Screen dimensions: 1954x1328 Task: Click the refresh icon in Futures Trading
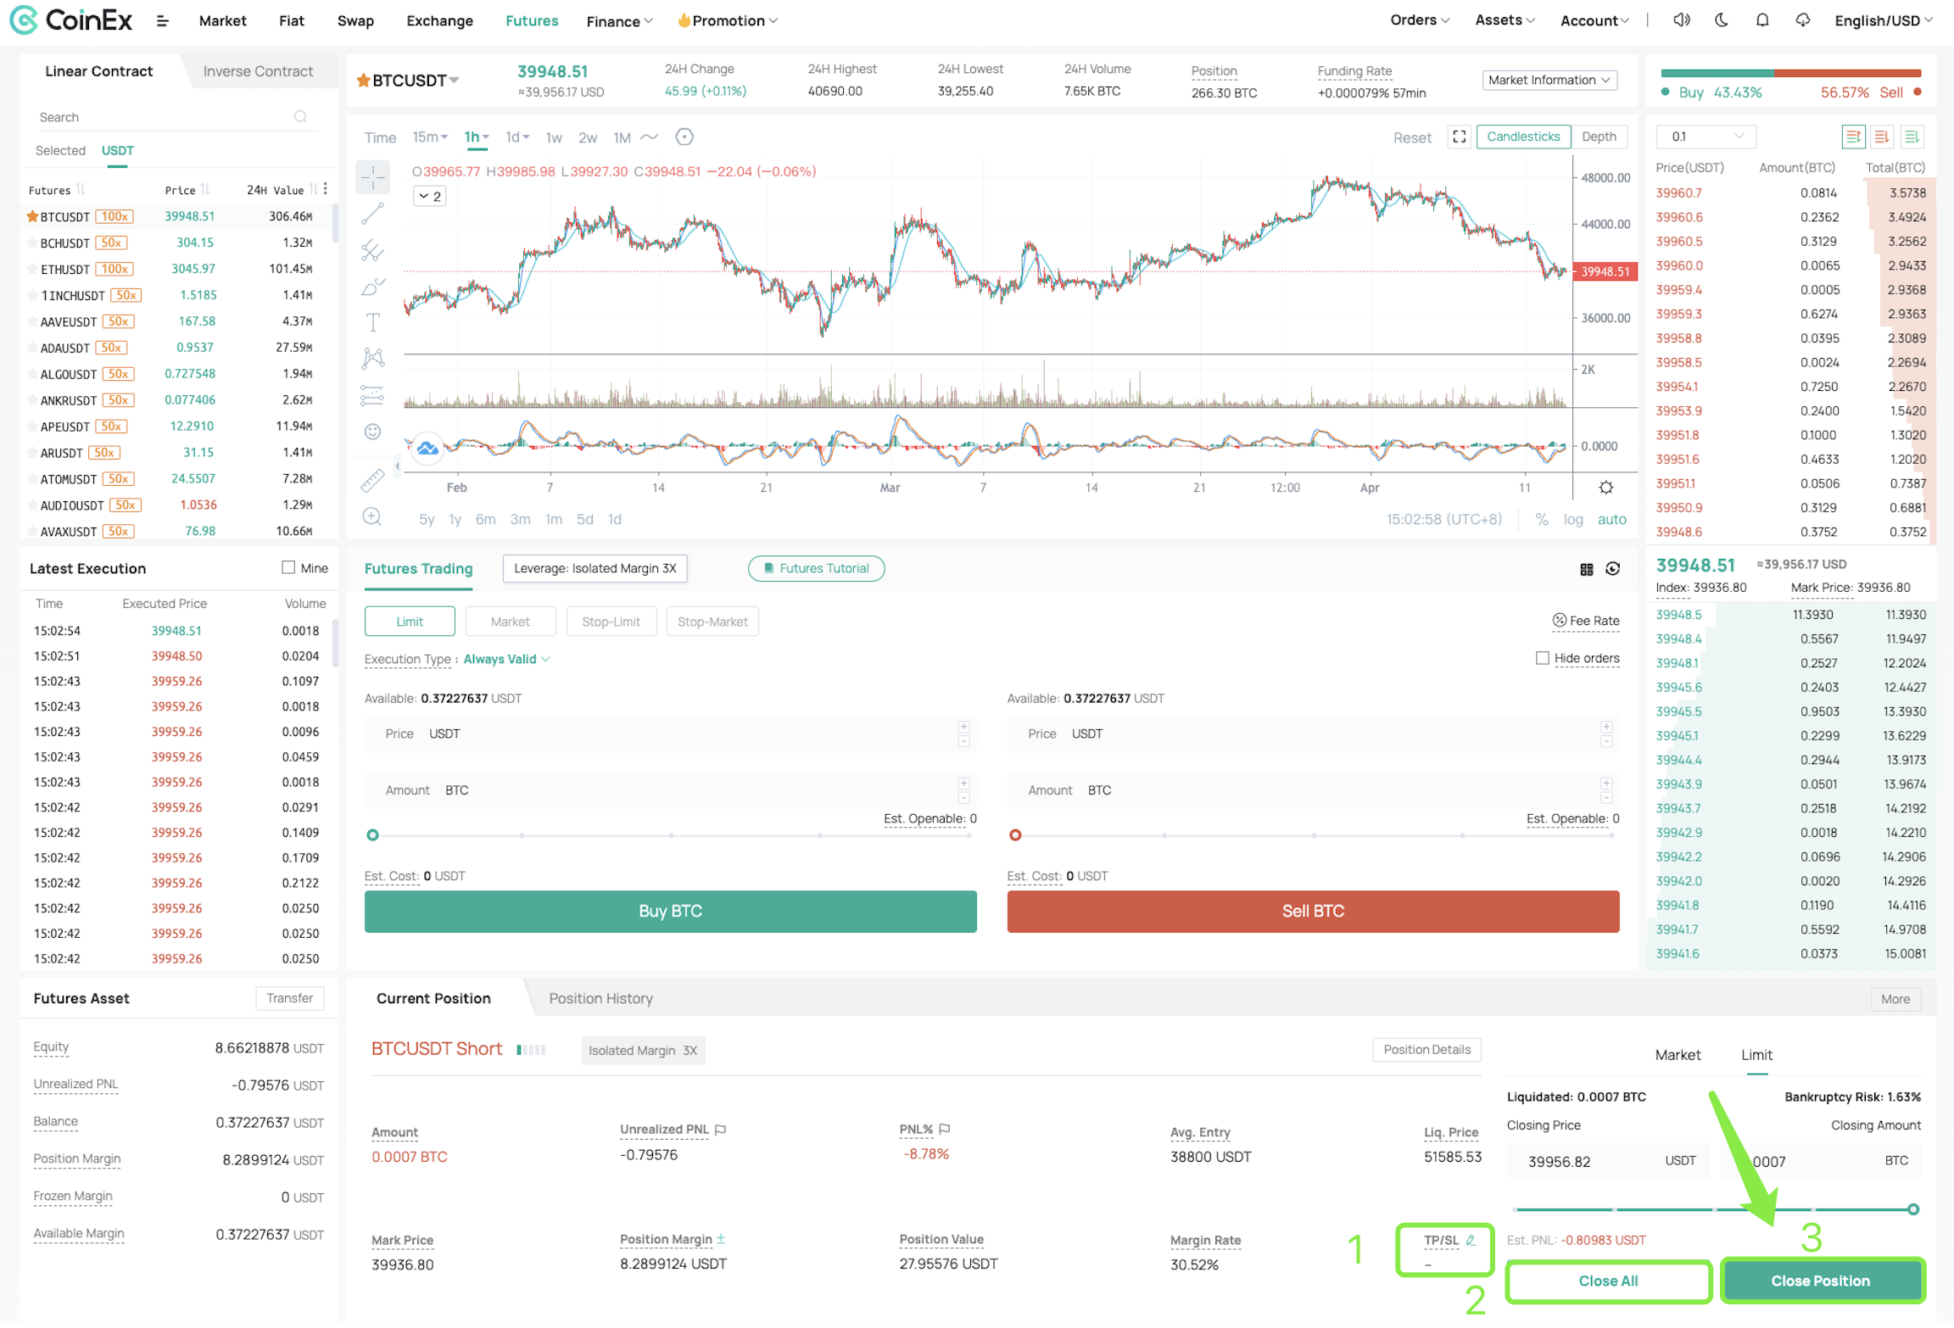(x=1612, y=569)
